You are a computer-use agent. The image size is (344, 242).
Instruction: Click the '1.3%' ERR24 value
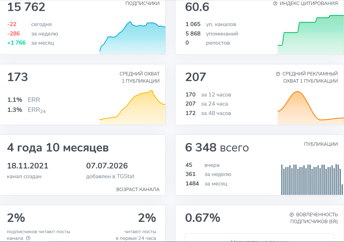click(x=15, y=110)
